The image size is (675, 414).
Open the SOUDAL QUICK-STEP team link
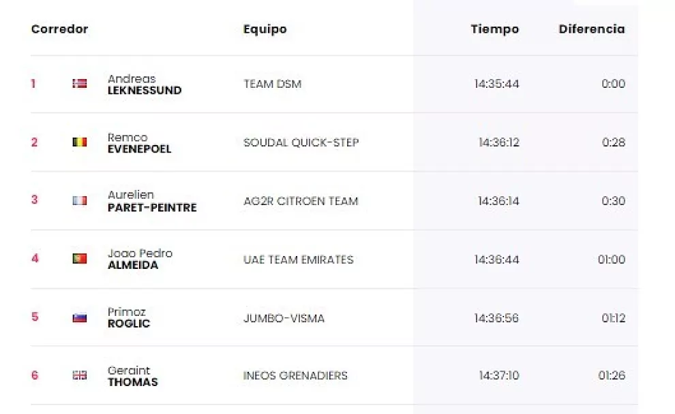pos(301,142)
